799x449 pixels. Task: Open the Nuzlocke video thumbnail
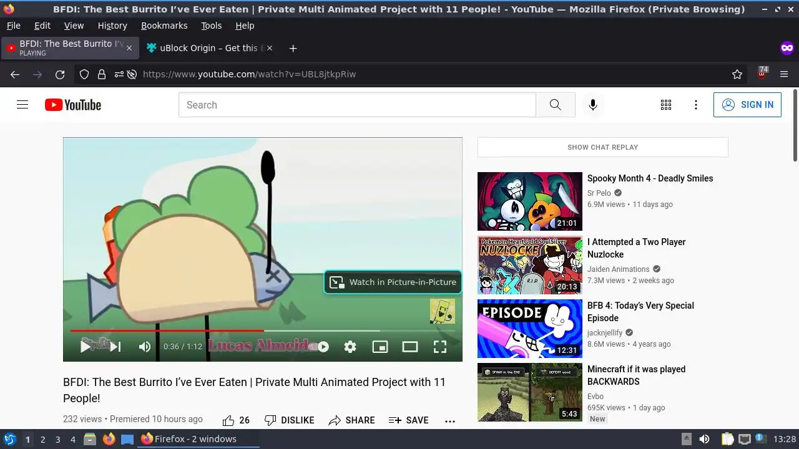point(530,265)
